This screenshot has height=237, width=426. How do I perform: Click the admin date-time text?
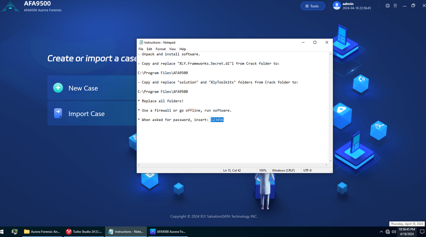point(356,8)
